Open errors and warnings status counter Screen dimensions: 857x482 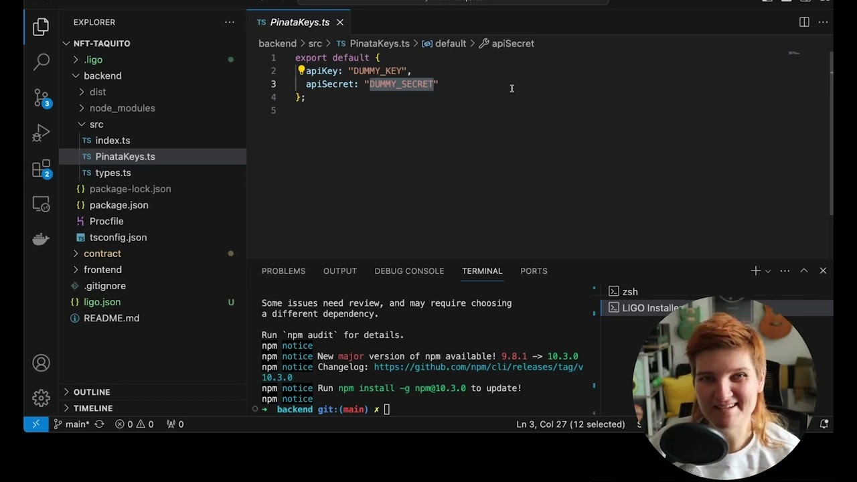point(134,424)
